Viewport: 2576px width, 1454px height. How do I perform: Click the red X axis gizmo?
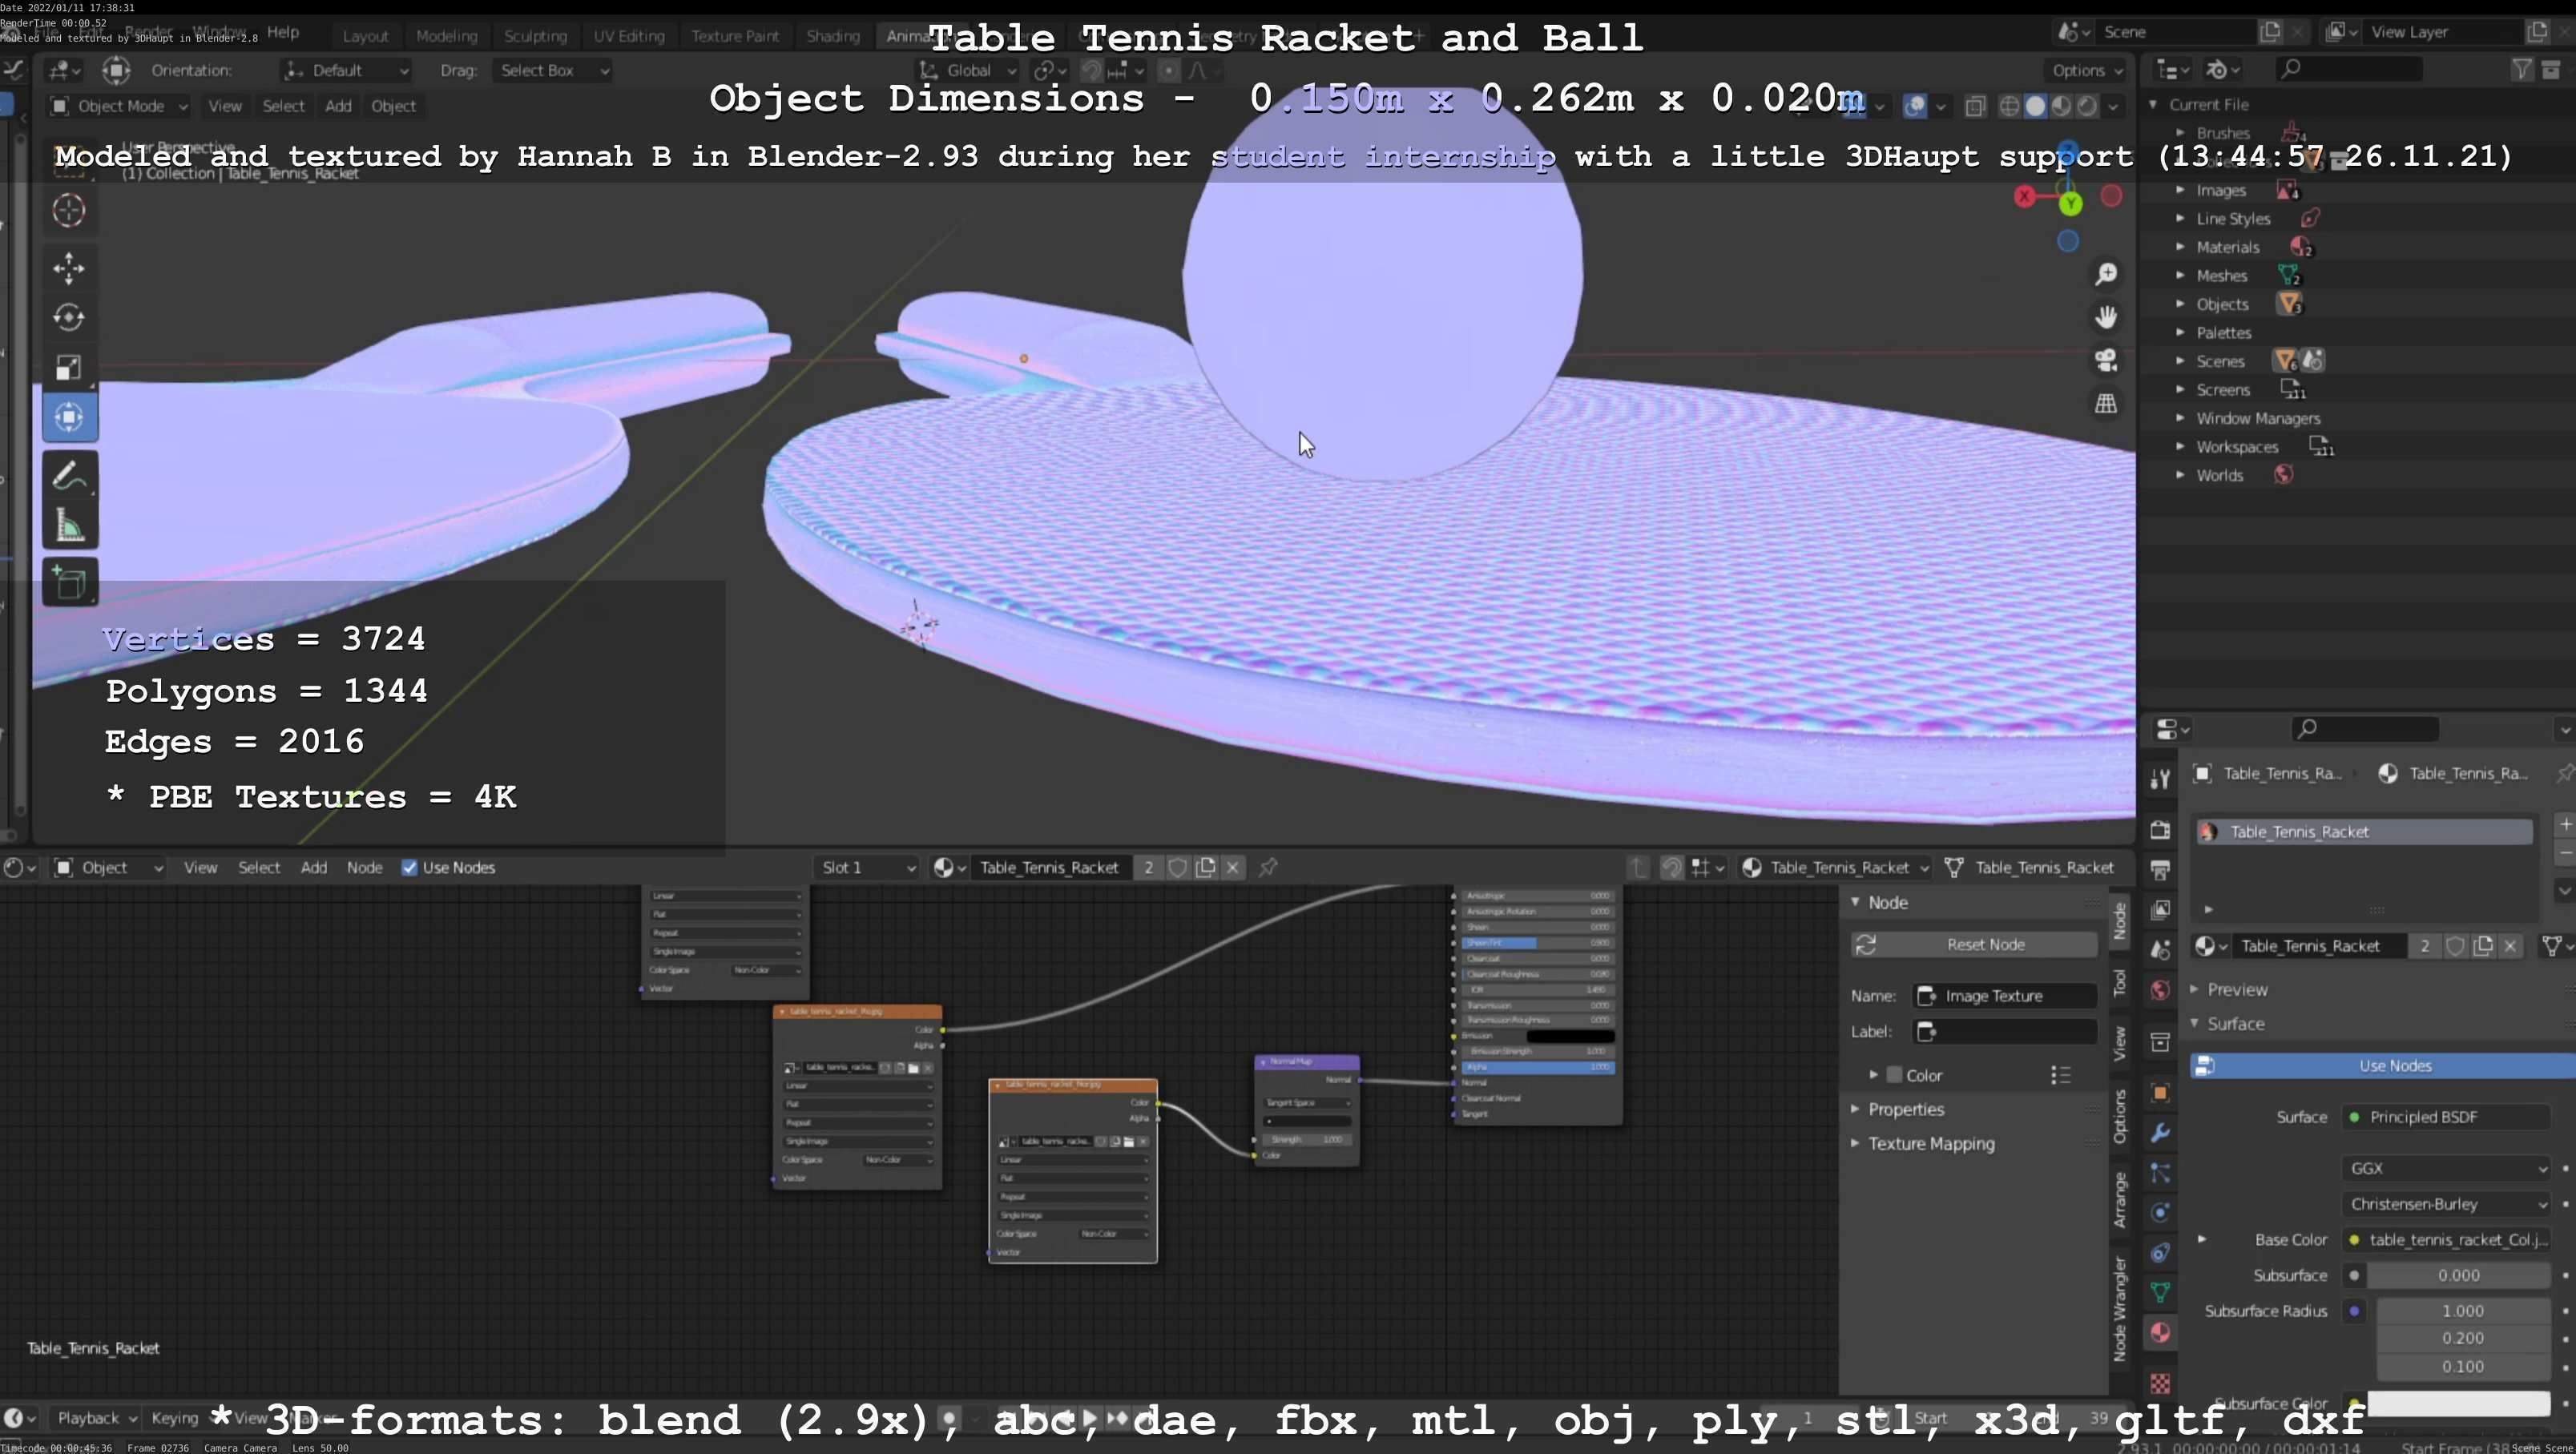(x=2025, y=196)
